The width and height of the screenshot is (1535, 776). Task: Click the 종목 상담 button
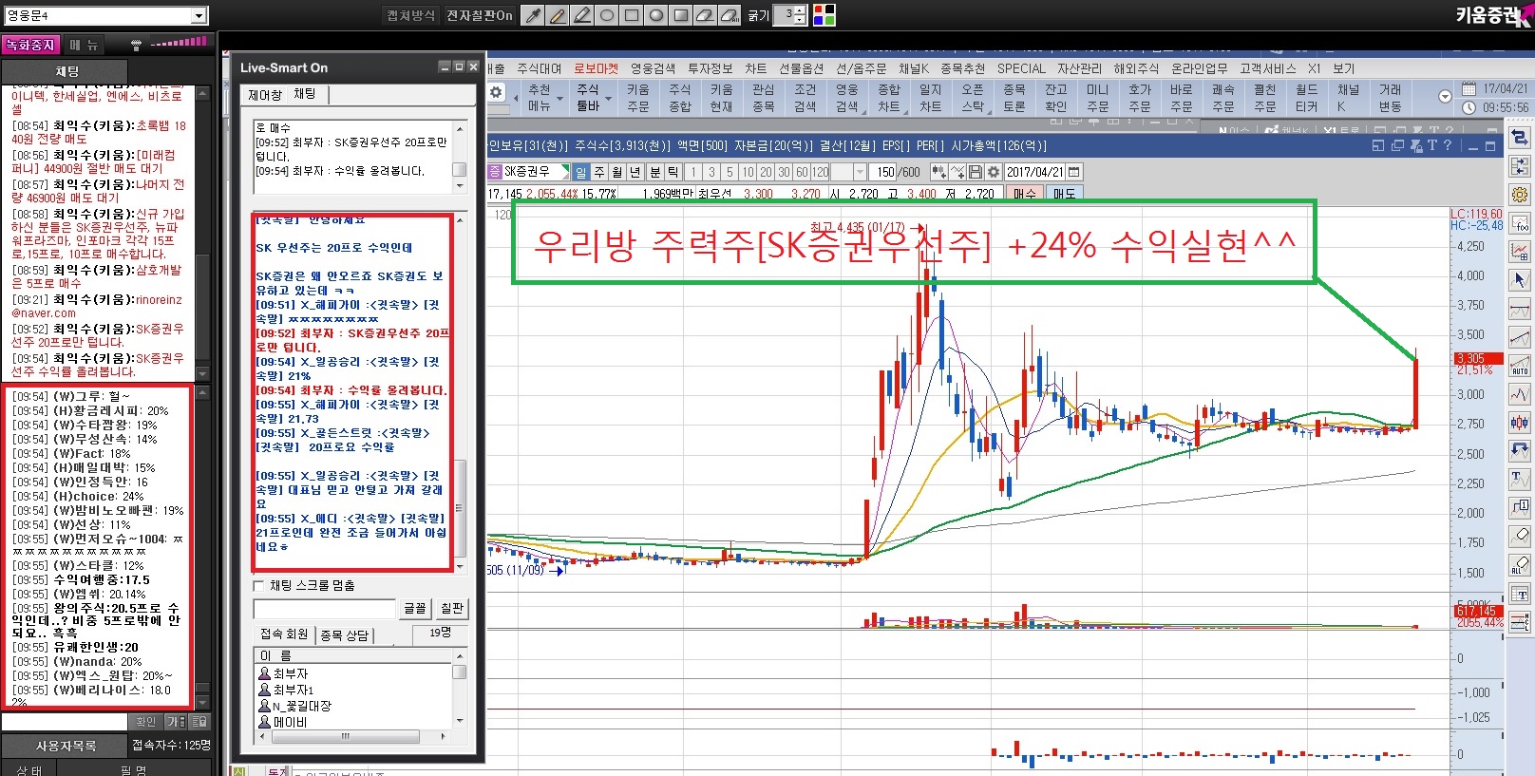[345, 634]
